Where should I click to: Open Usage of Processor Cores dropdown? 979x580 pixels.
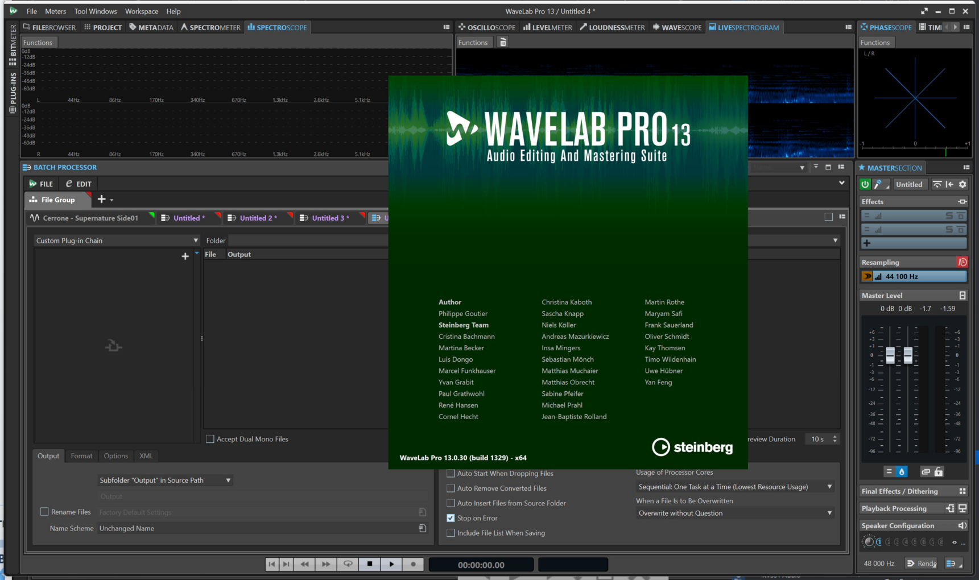pyautogui.click(x=735, y=487)
